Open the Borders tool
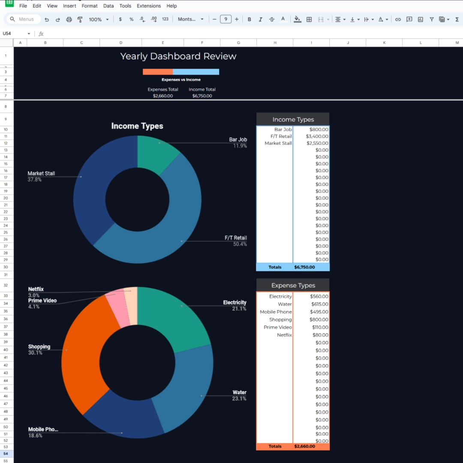The width and height of the screenshot is (463, 463). click(x=309, y=19)
